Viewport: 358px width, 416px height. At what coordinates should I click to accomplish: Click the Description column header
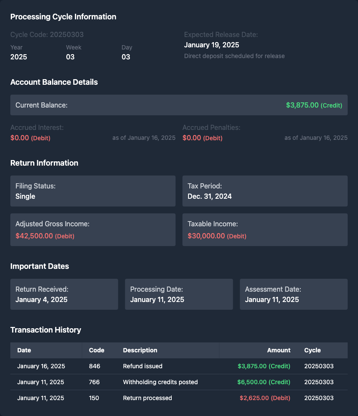click(x=140, y=350)
